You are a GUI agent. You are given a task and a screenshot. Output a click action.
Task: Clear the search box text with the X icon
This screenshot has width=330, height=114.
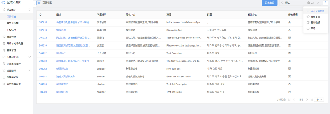click(308, 3)
